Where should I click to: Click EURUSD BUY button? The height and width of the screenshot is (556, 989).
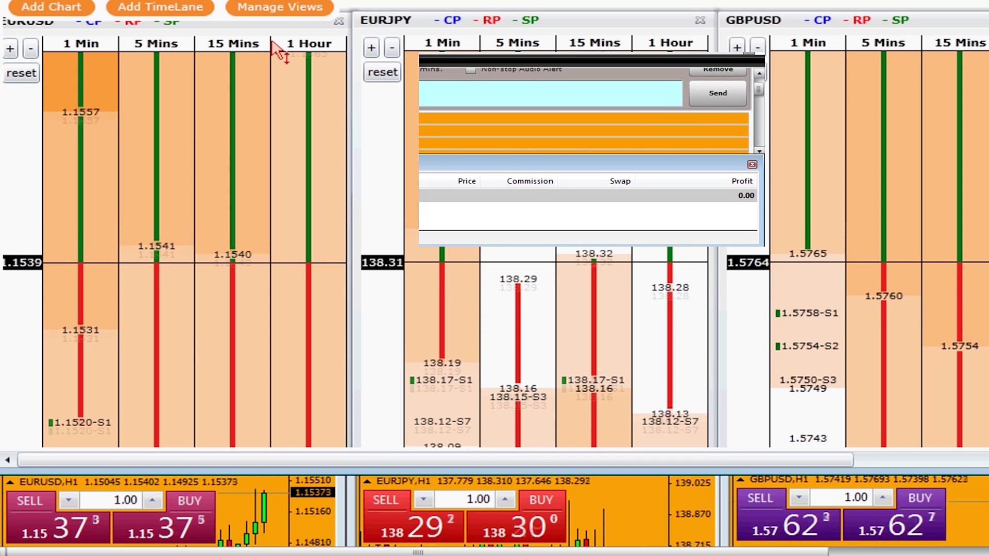click(x=190, y=501)
